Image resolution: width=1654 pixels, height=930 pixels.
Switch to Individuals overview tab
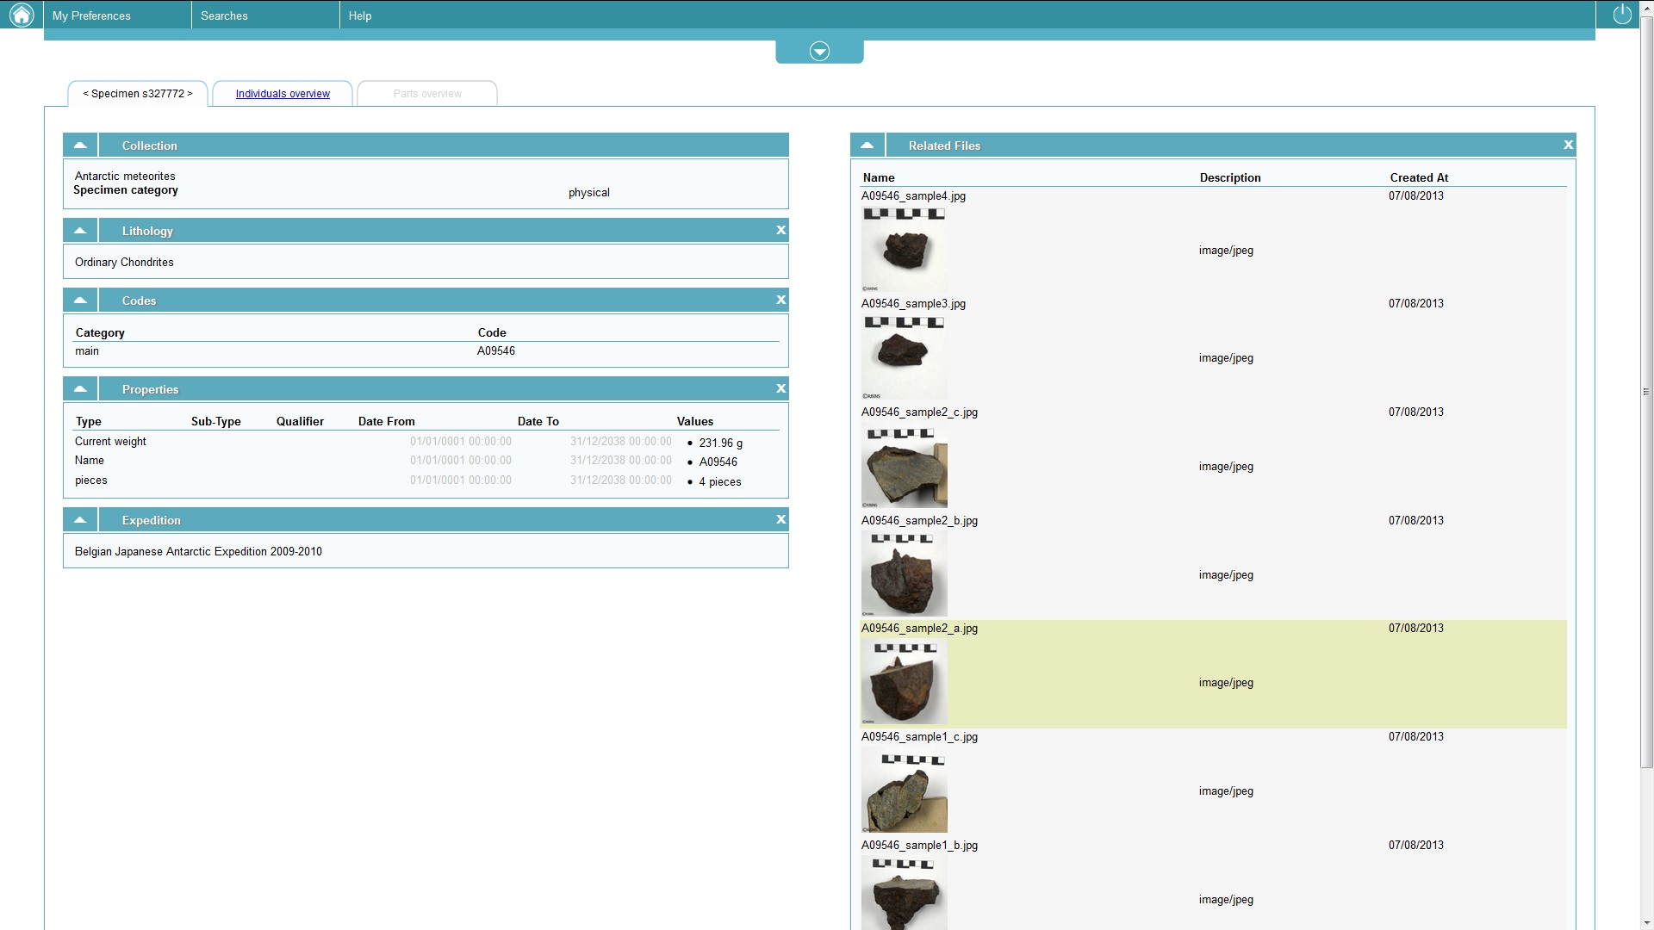click(283, 94)
